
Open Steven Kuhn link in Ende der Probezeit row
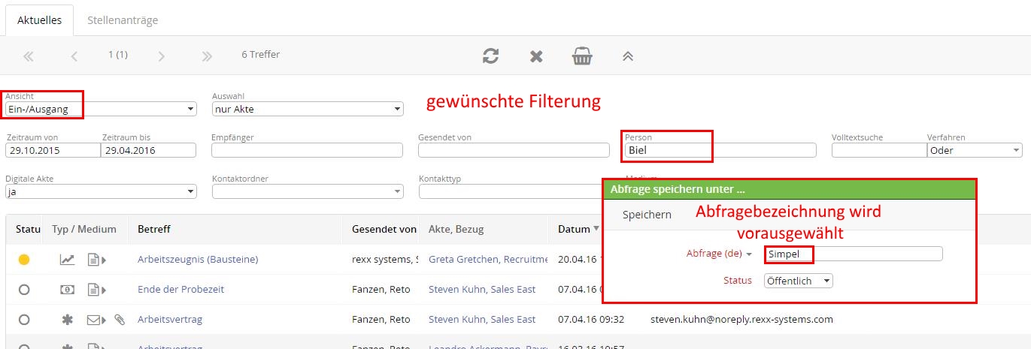tap(482, 290)
